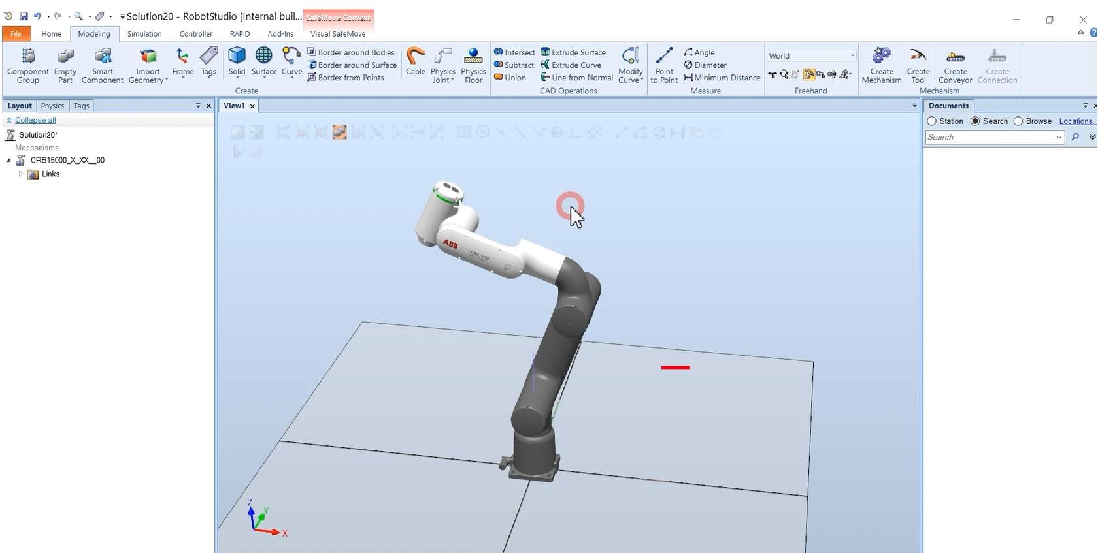Click Border around Bodies
The width and height of the screenshot is (1098, 553).
tap(351, 52)
